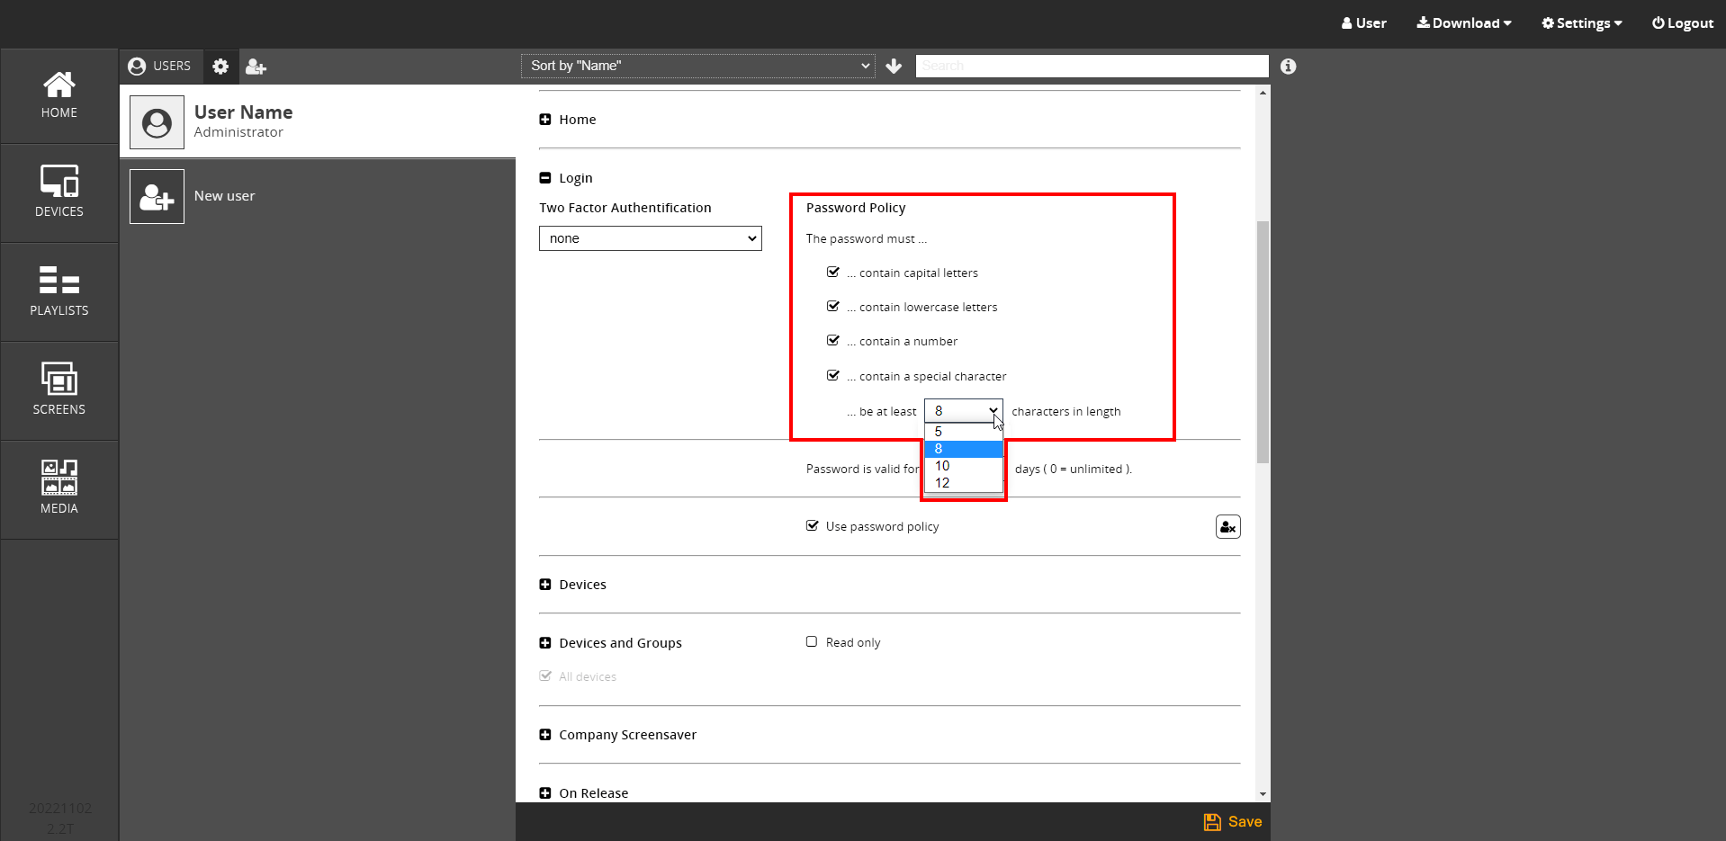Select 12 from the length dropdown list
Viewport: 1726px width, 841px height.
[942, 483]
